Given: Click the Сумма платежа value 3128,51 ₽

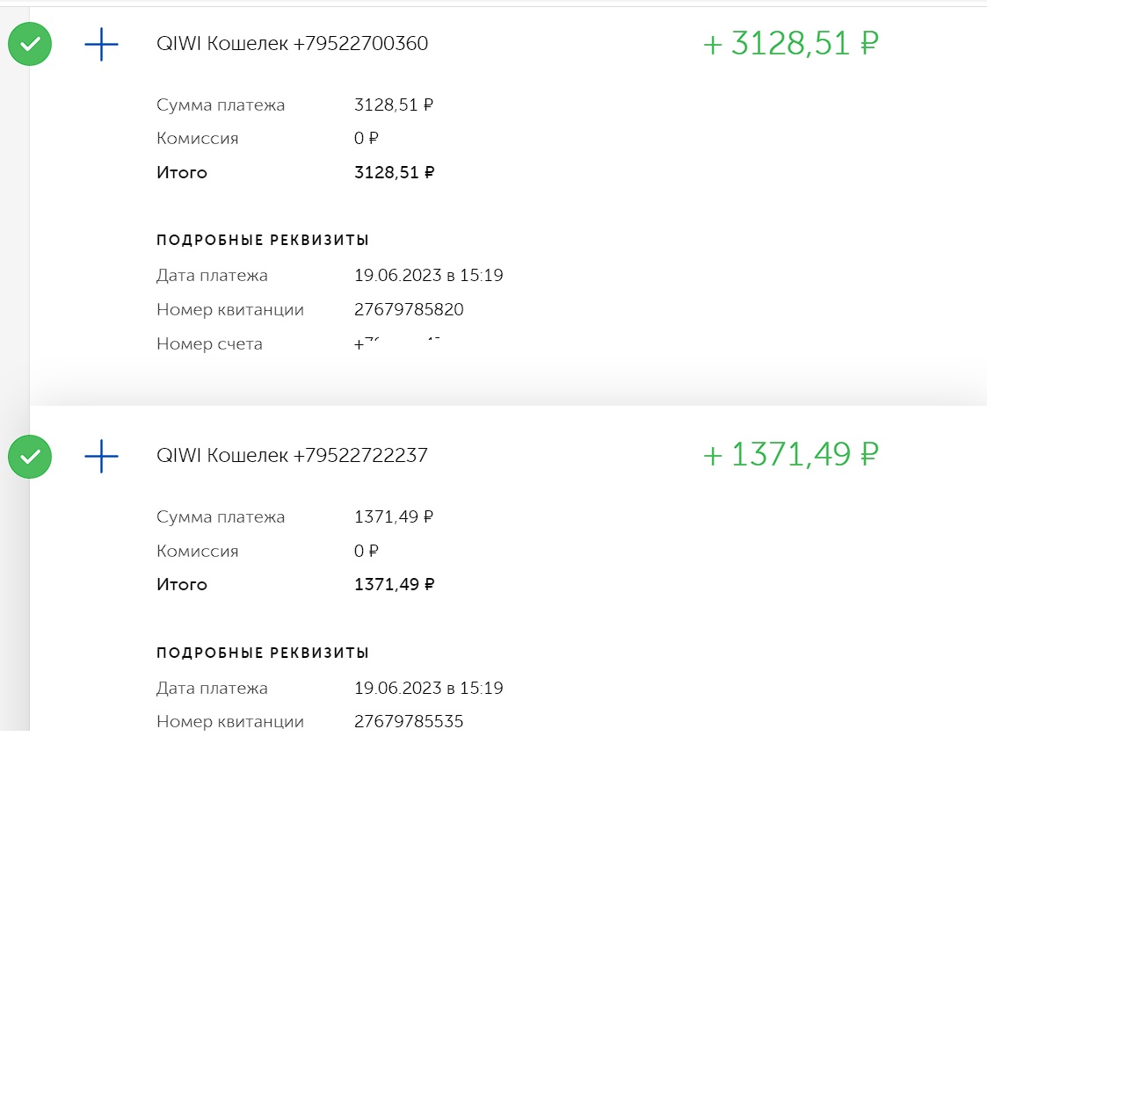Looking at the screenshot, I should pos(393,105).
